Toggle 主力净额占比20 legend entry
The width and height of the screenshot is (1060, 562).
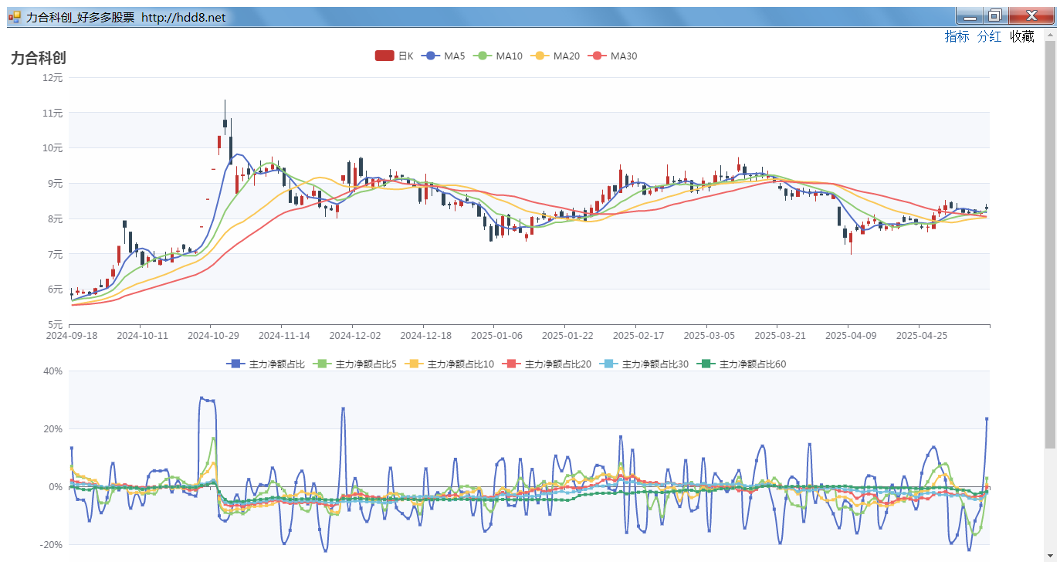coord(547,364)
